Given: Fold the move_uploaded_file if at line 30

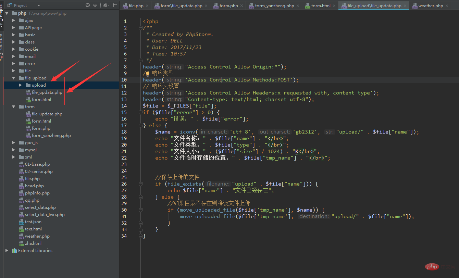Looking at the screenshot, I should click(140, 210).
